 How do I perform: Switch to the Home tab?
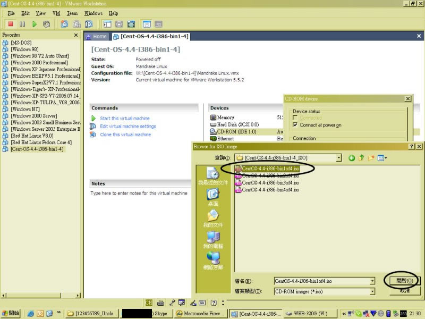coord(97,37)
